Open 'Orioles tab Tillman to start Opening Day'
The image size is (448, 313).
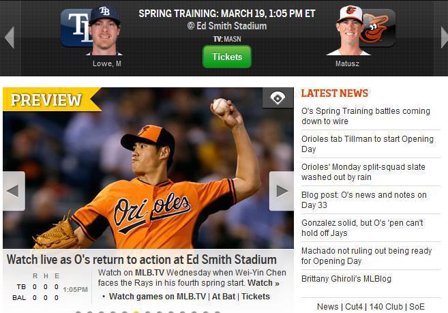point(368,144)
